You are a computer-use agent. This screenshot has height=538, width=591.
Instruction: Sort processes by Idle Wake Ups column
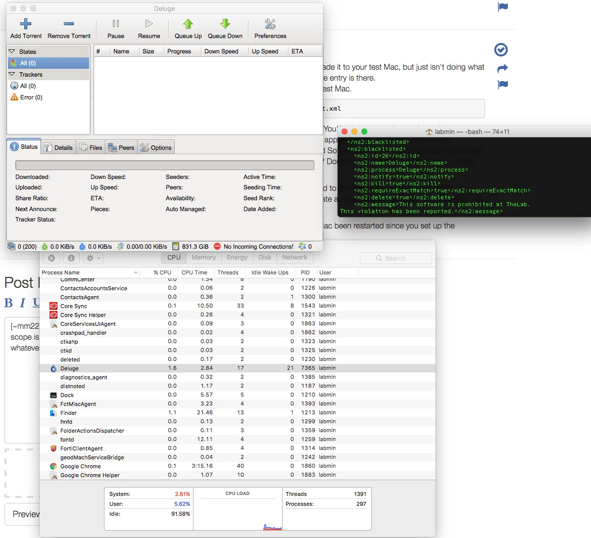(x=271, y=272)
